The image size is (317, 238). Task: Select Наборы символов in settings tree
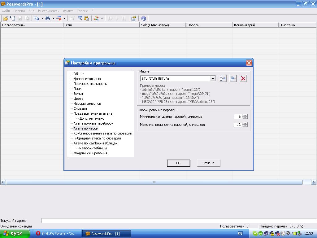(87, 104)
